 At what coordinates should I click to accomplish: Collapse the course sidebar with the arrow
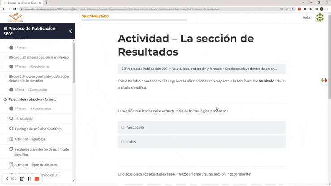click(x=70, y=31)
